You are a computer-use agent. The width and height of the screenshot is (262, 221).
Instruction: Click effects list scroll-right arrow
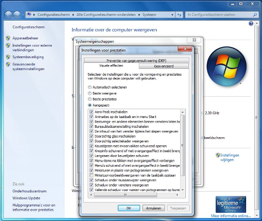[177, 195]
